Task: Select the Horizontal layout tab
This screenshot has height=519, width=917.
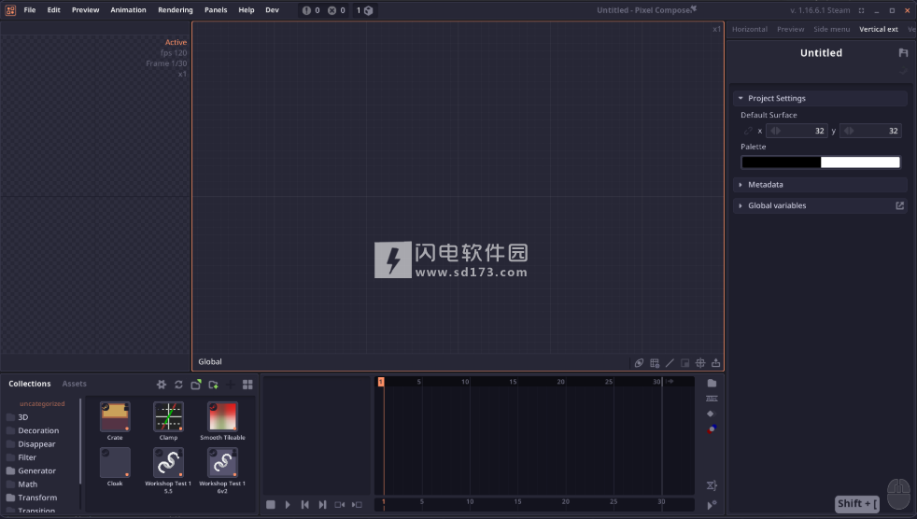Action: pos(750,29)
